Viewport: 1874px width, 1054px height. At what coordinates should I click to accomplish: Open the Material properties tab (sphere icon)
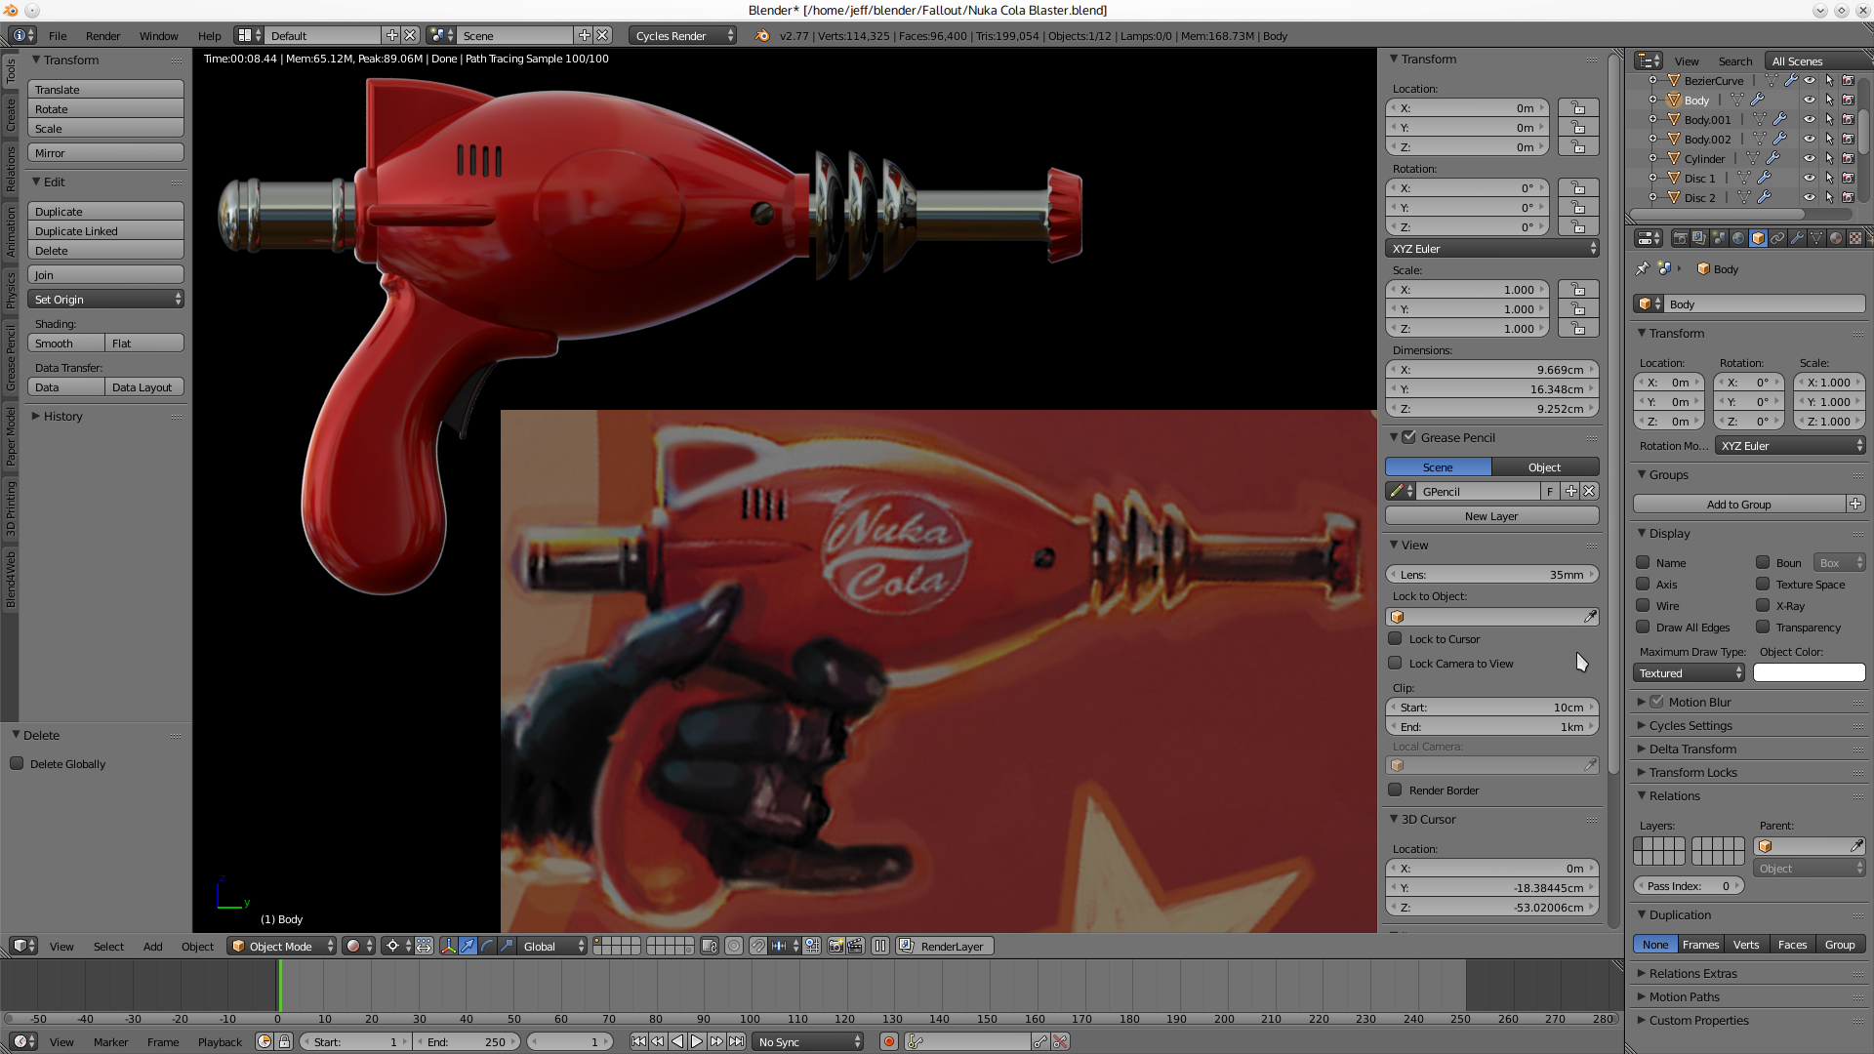tap(1836, 238)
